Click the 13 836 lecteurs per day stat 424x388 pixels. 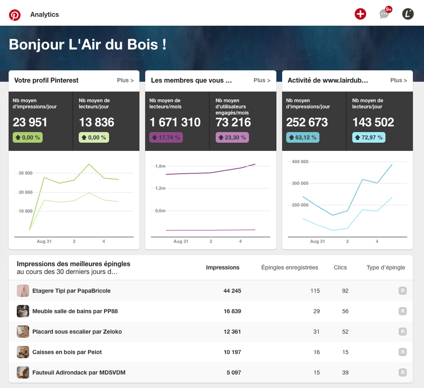(x=96, y=122)
